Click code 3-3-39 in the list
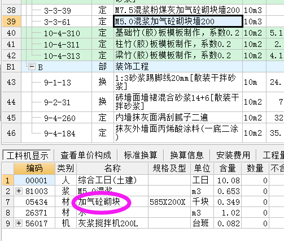Viewport: 284px width, 241px height. click(x=58, y=11)
